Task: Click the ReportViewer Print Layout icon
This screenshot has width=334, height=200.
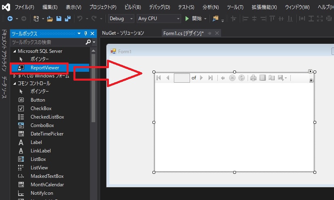Action: (263, 78)
